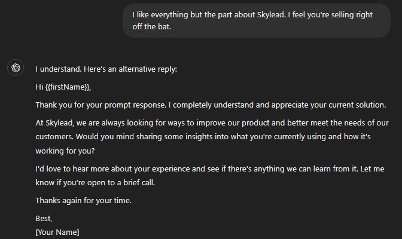Click the 'Hi' greeting word in the reply
Image resolution: width=402 pixels, height=239 pixels.
pyautogui.click(x=39, y=87)
